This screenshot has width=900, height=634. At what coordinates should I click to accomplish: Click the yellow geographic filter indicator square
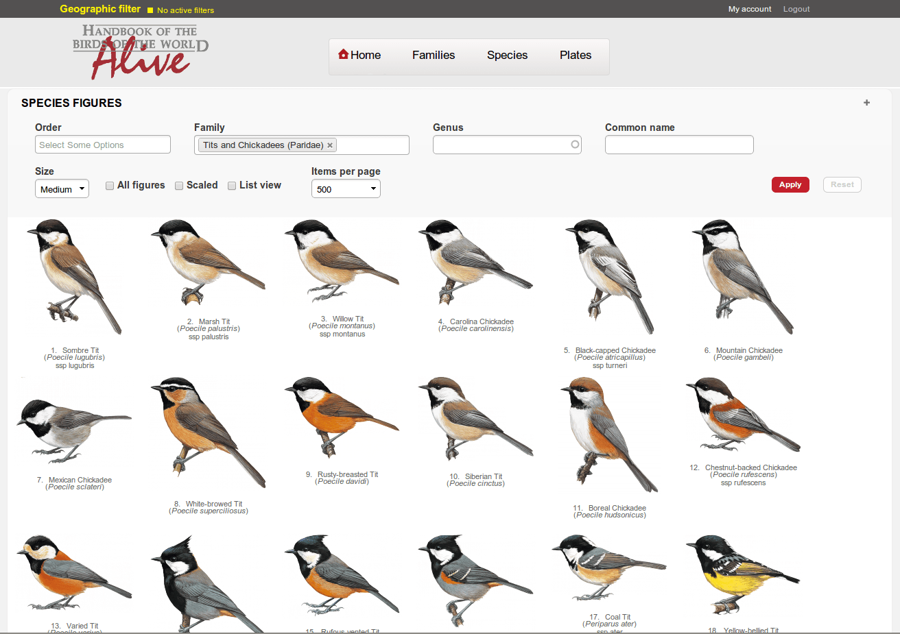coord(150,10)
